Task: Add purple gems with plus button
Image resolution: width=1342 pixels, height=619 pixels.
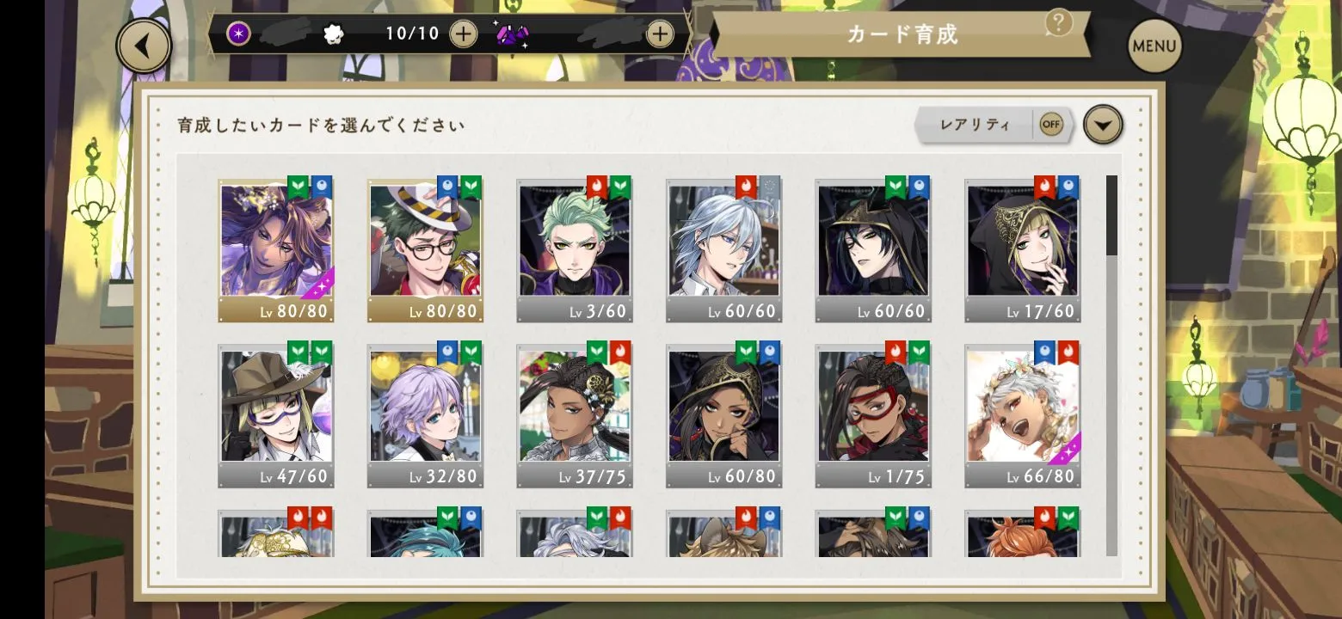Action: 660,34
